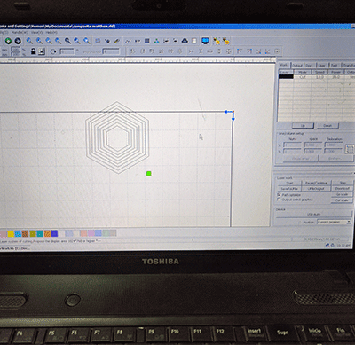The image size is (355, 345).
Task: Click the Pause/Continue button
Action: 316,184
